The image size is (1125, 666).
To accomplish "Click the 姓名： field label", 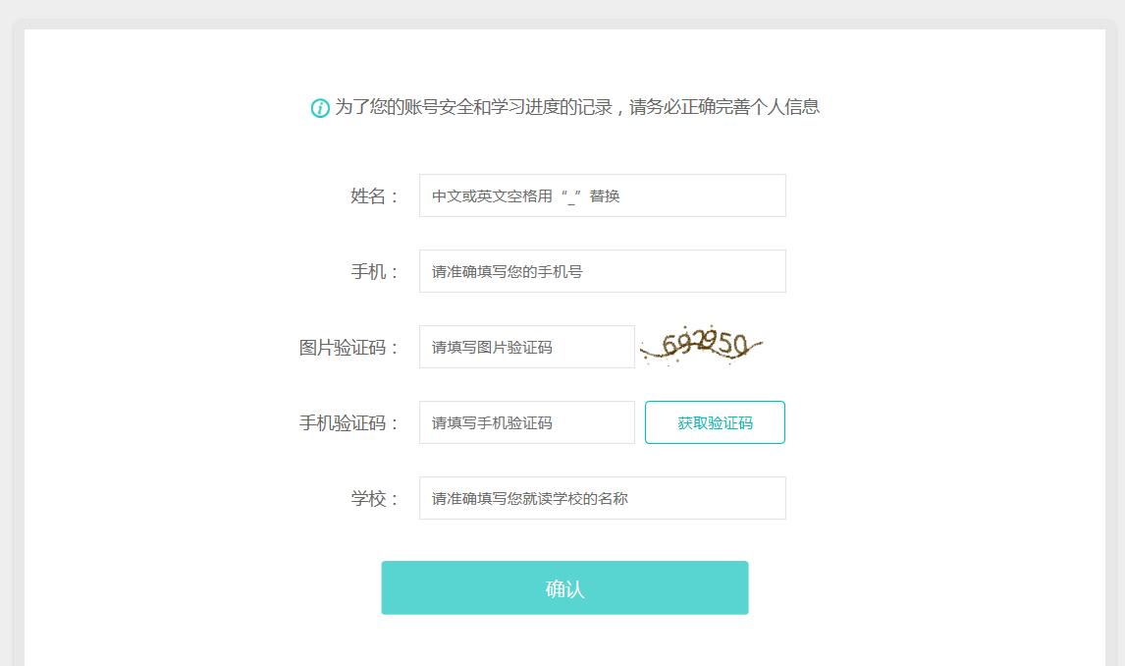I will pyautogui.click(x=374, y=195).
